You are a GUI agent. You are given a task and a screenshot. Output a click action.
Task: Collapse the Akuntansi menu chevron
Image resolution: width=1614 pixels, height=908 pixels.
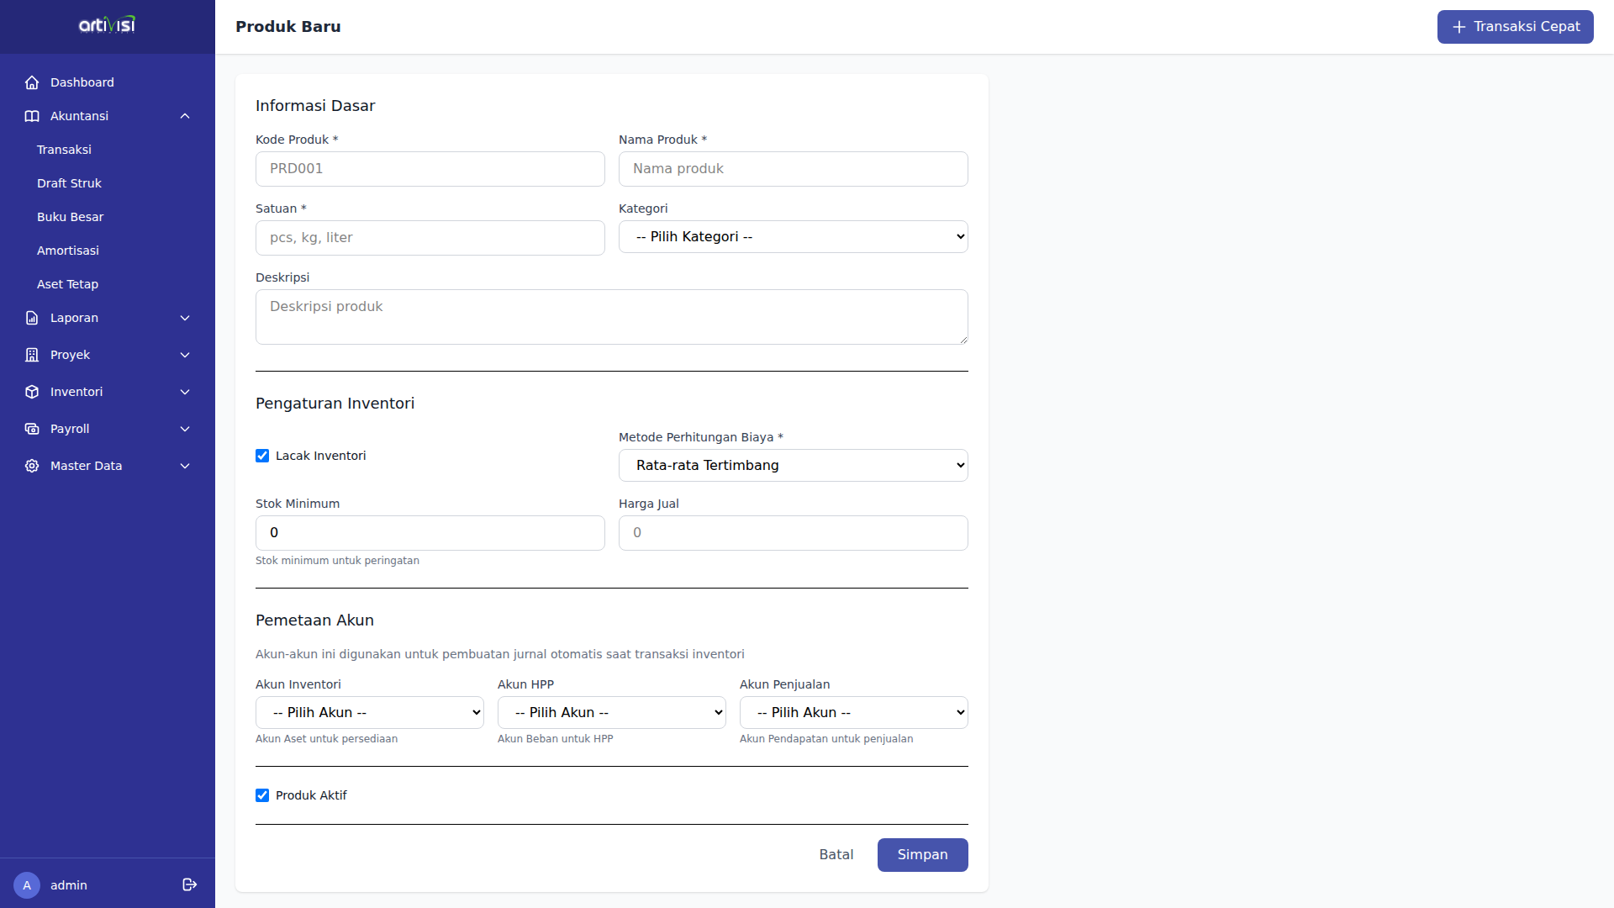tap(185, 116)
